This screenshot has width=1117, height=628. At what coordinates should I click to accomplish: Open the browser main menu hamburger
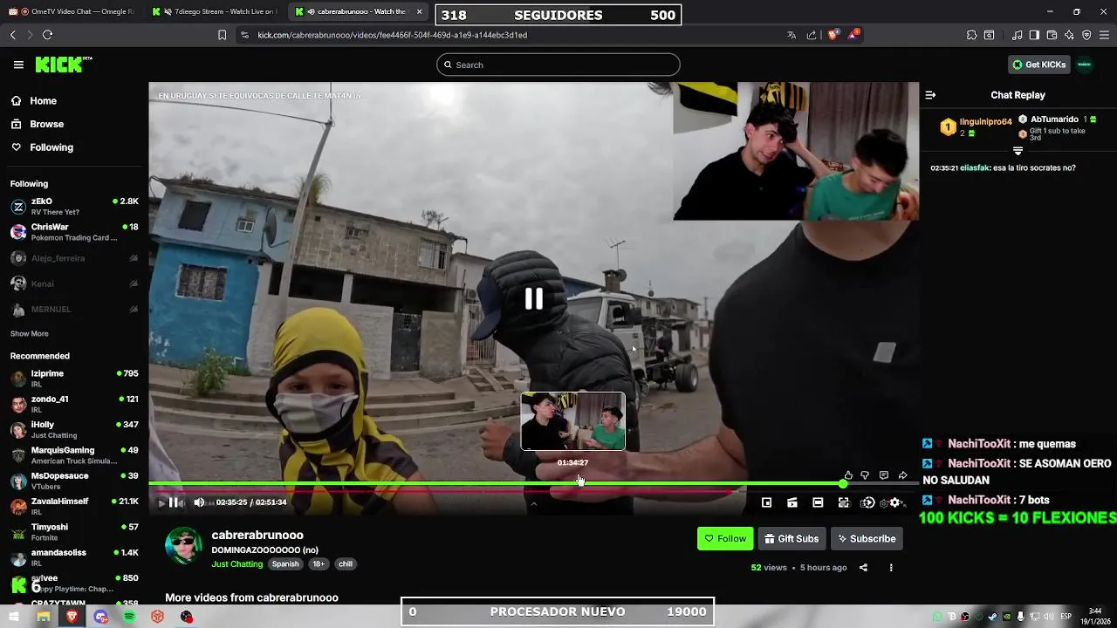click(x=1104, y=35)
